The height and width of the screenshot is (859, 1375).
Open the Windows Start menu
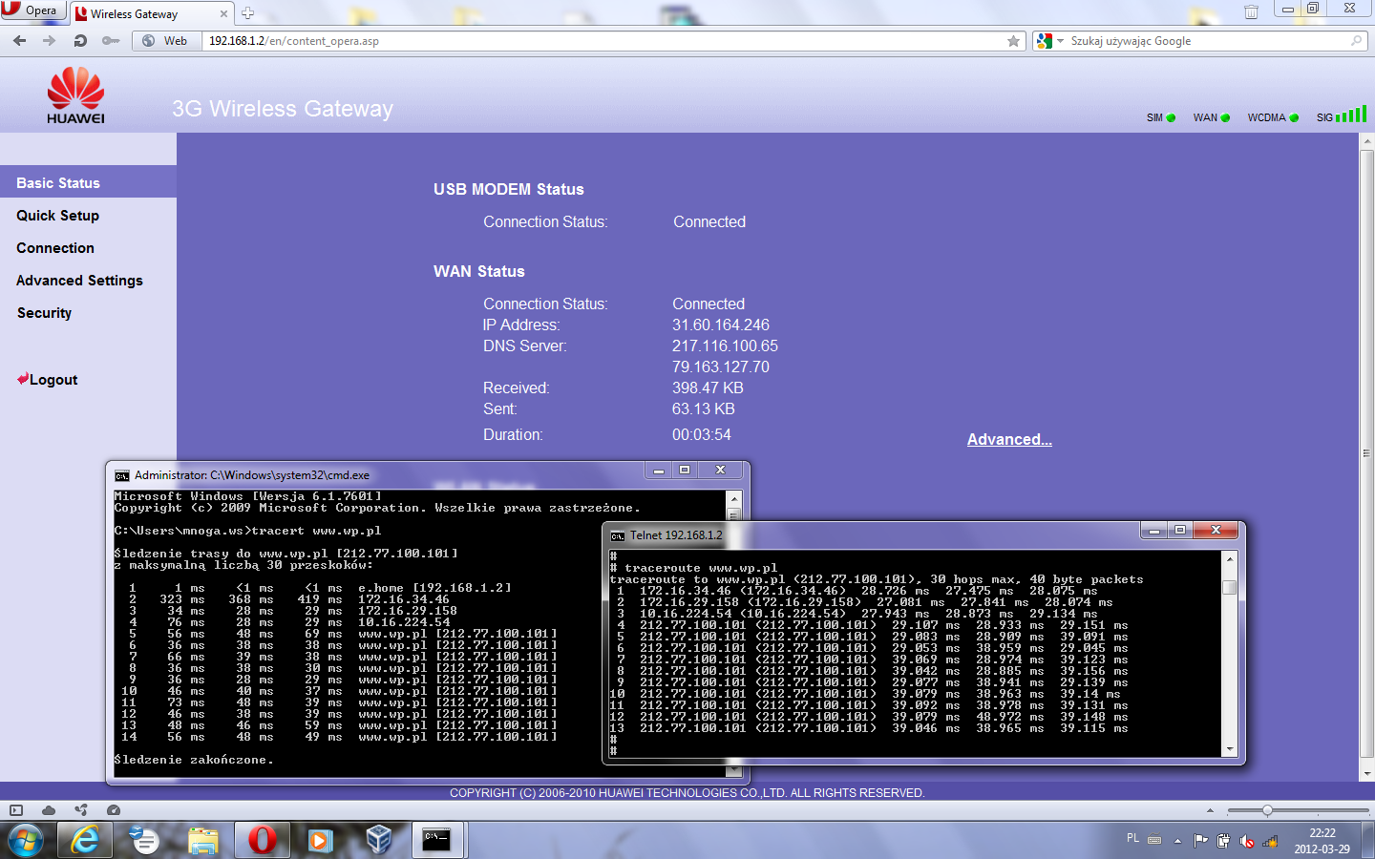pos(26,840)
